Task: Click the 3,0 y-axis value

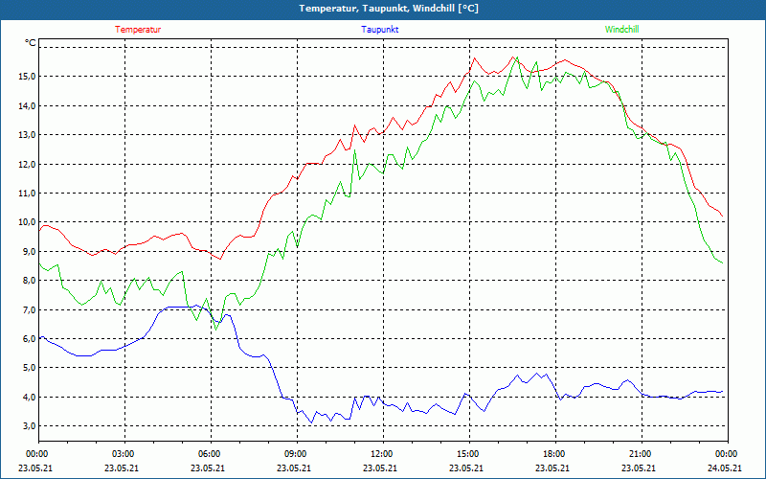Action: pyautogui.click(x=29, y=425)
